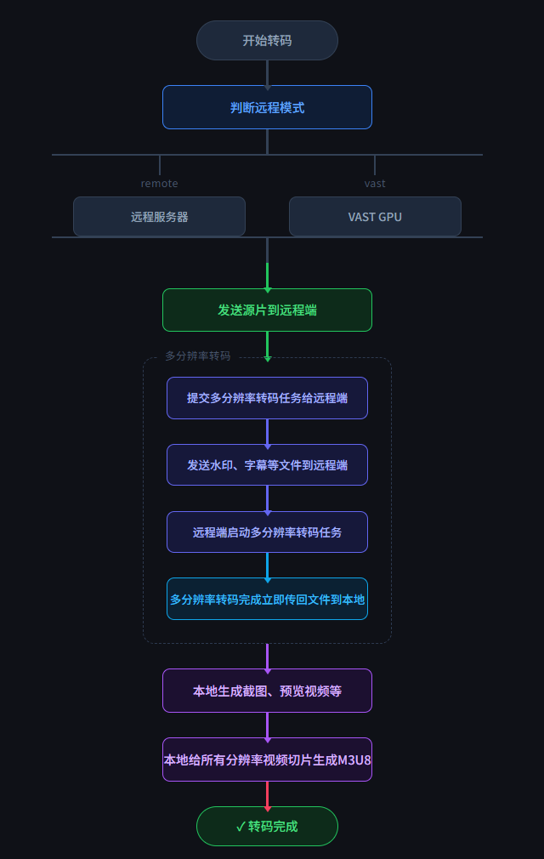Click the 多分辨率转码完成立即传回文件到本地 step

[x=267, y=600]
